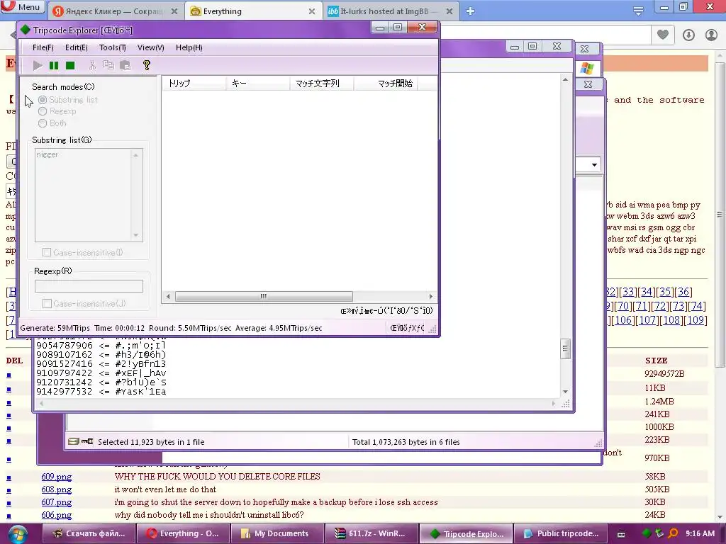This screenshot has width=726, height=544.
Task: Click the right arrow of results horizontal scrollbar
Action: 430,296
